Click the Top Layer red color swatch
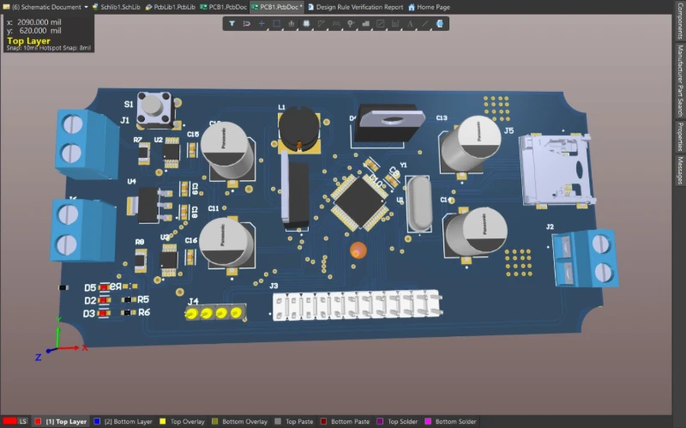 point(39,421)
